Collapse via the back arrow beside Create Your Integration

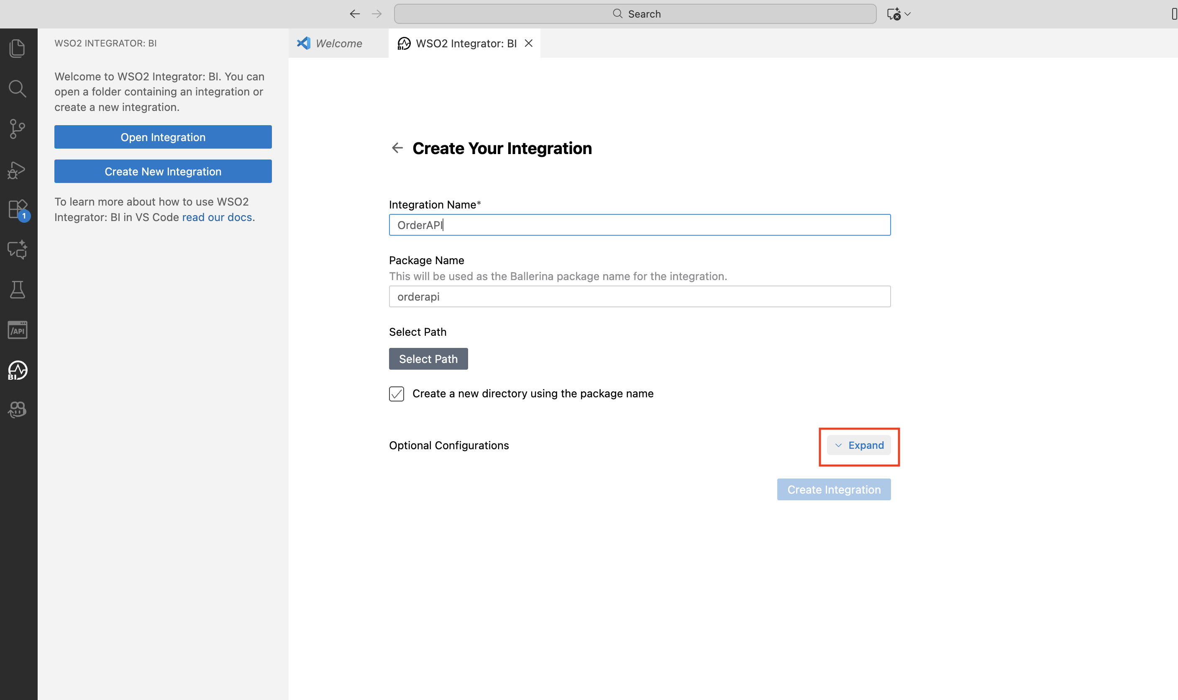coord(397,148)
